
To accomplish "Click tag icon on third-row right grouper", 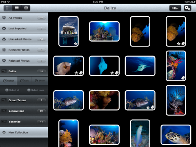I will [x=152, y=107].
